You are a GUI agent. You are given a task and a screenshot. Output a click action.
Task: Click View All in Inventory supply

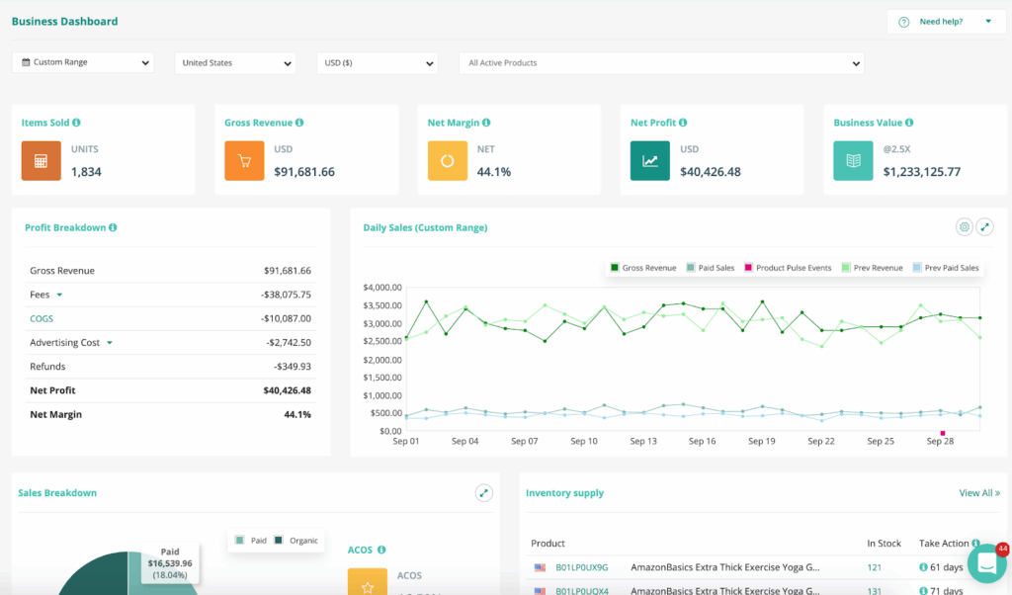tap(978, 492)
